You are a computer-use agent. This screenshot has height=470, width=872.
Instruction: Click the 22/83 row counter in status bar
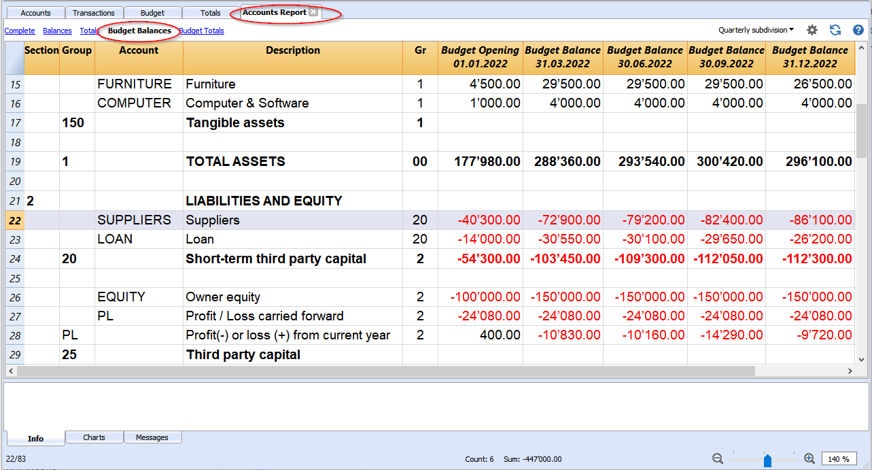pyautogui.click(x=16, y=459)
